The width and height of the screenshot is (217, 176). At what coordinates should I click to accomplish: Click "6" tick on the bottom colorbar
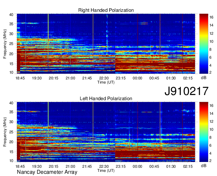210,145
